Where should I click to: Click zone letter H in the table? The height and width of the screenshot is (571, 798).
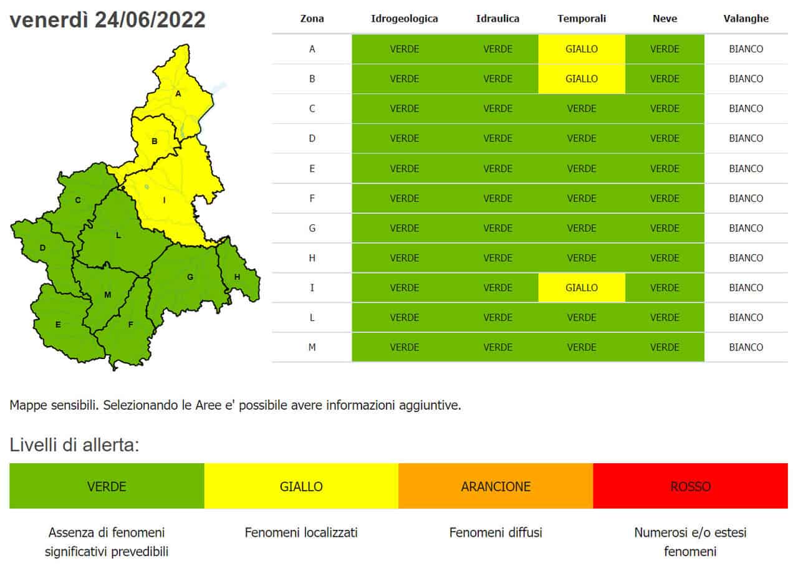pyautogui.click(x=312, y=257)
